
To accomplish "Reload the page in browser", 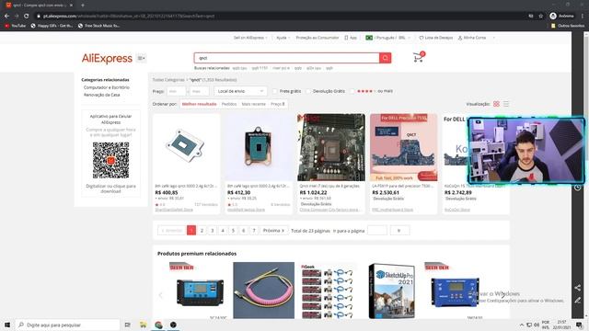I will point(27,17).
